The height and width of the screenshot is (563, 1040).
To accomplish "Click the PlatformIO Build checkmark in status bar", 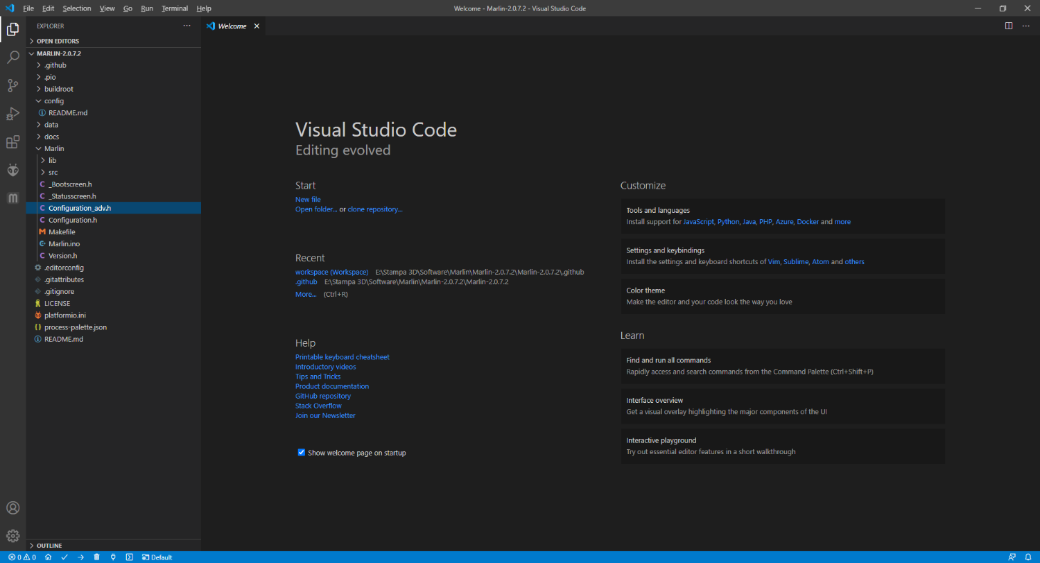I will [x=64, y=557].
